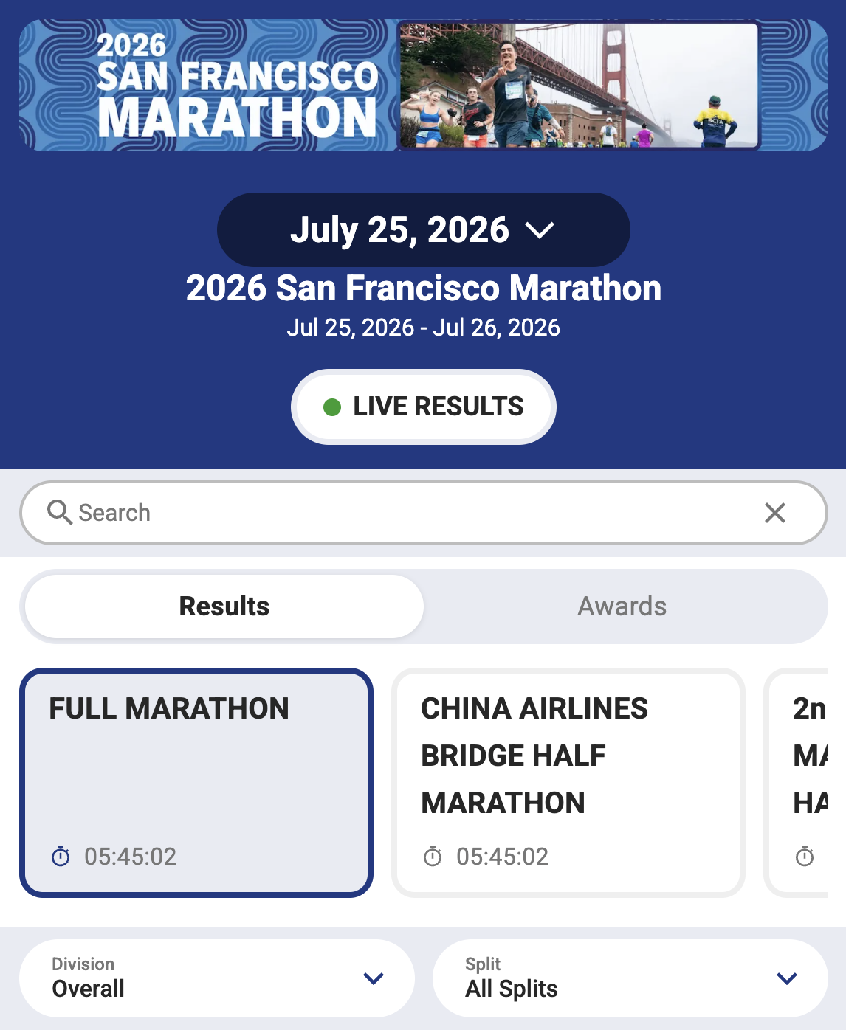
Task: Click the 2026 San Francisco Marathon event title
Action: (x=424, y=288)
